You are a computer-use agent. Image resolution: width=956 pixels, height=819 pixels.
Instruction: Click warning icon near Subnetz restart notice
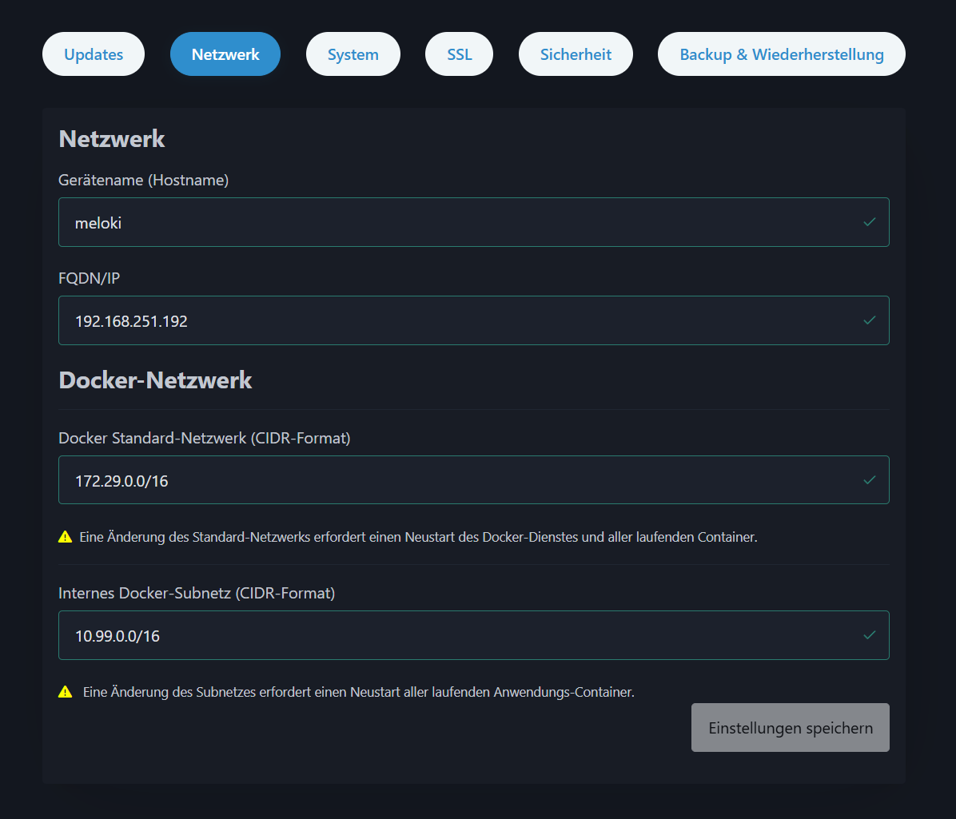(x=65, y=691)
